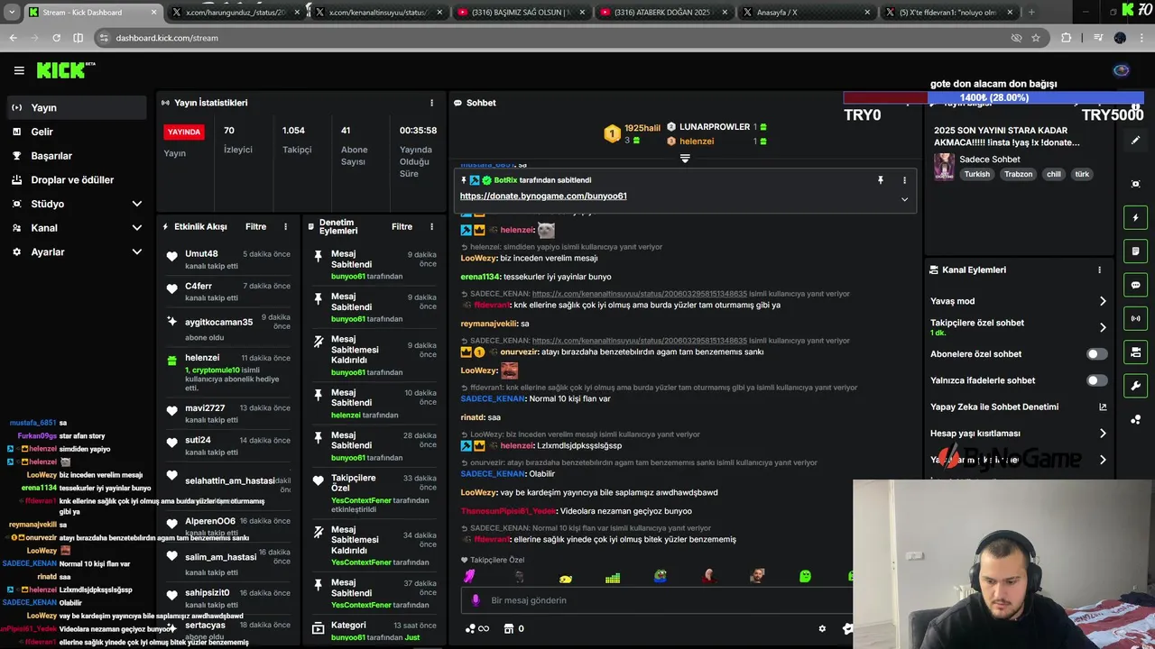1155x649 pixels.
Task: Open the Etkinlik Akışı Filtre dropdown
Action: coord(255,227)
